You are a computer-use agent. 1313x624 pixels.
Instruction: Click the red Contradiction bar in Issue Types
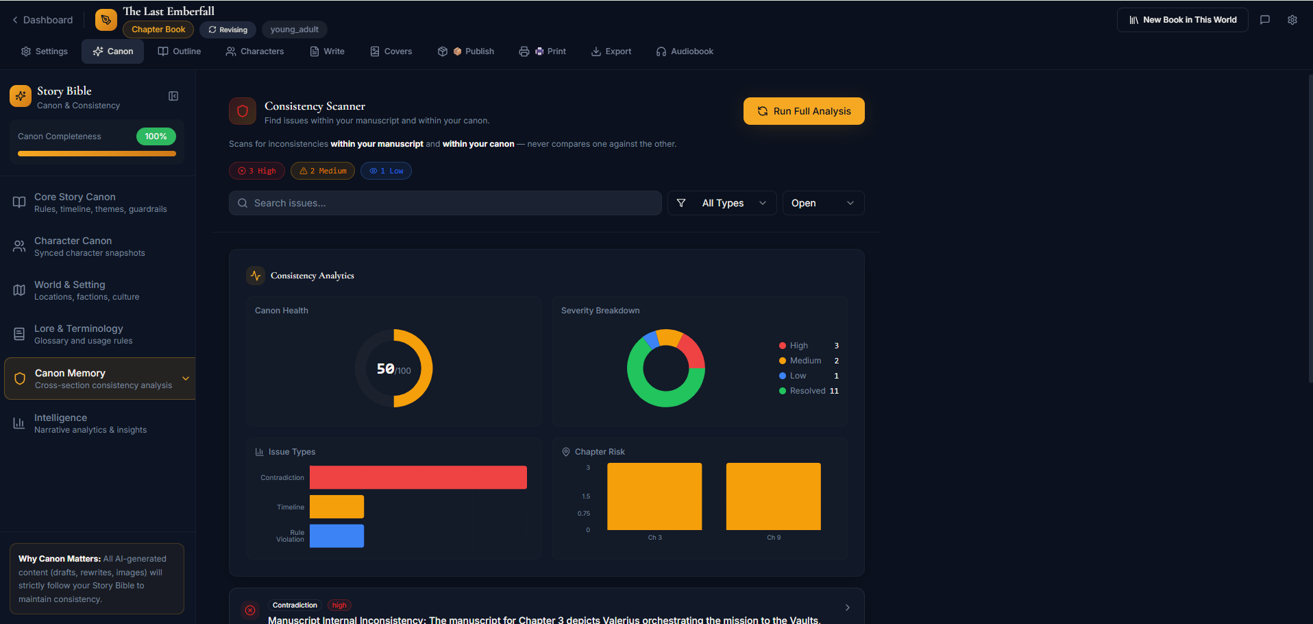(418, 477)
